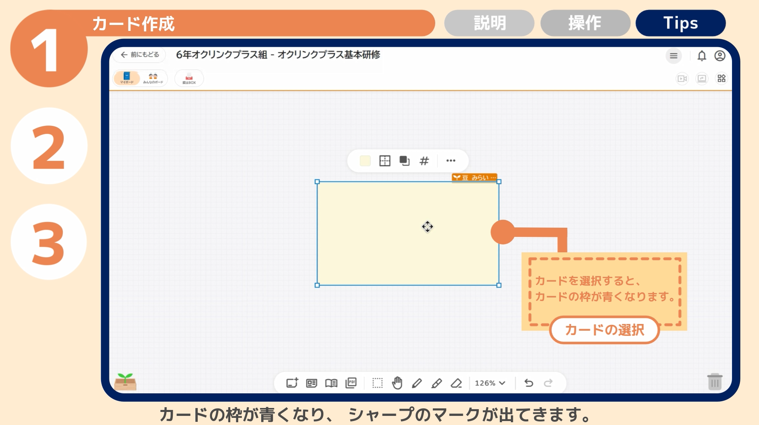Image resolution: width=759 pixels, height=425 pixels.
Task: Switch to the 操作 tab
Action: pyautogui.click(x=585, y=23)
